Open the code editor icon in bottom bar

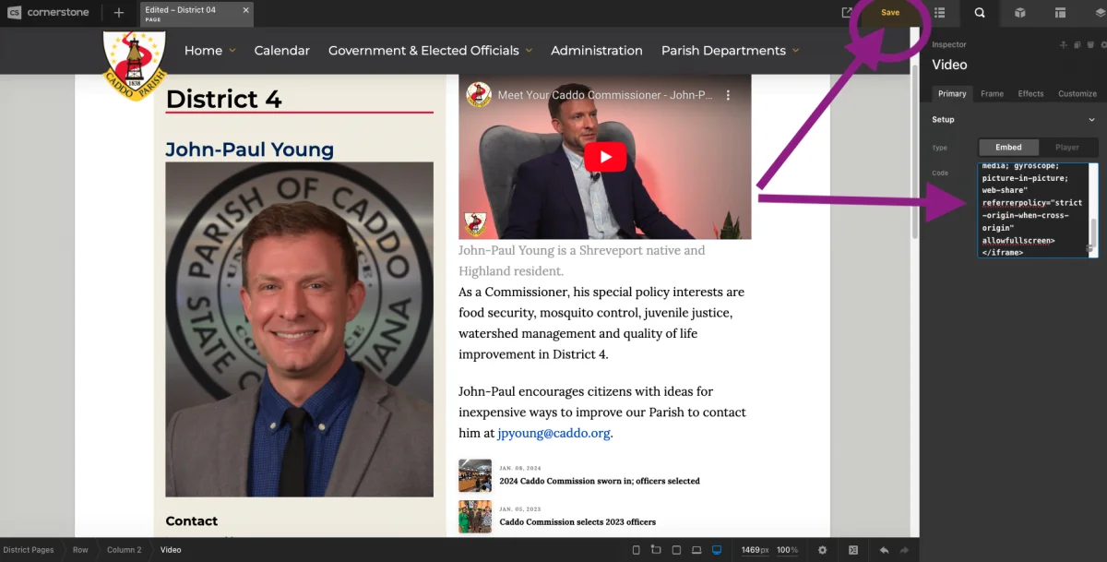853,550
